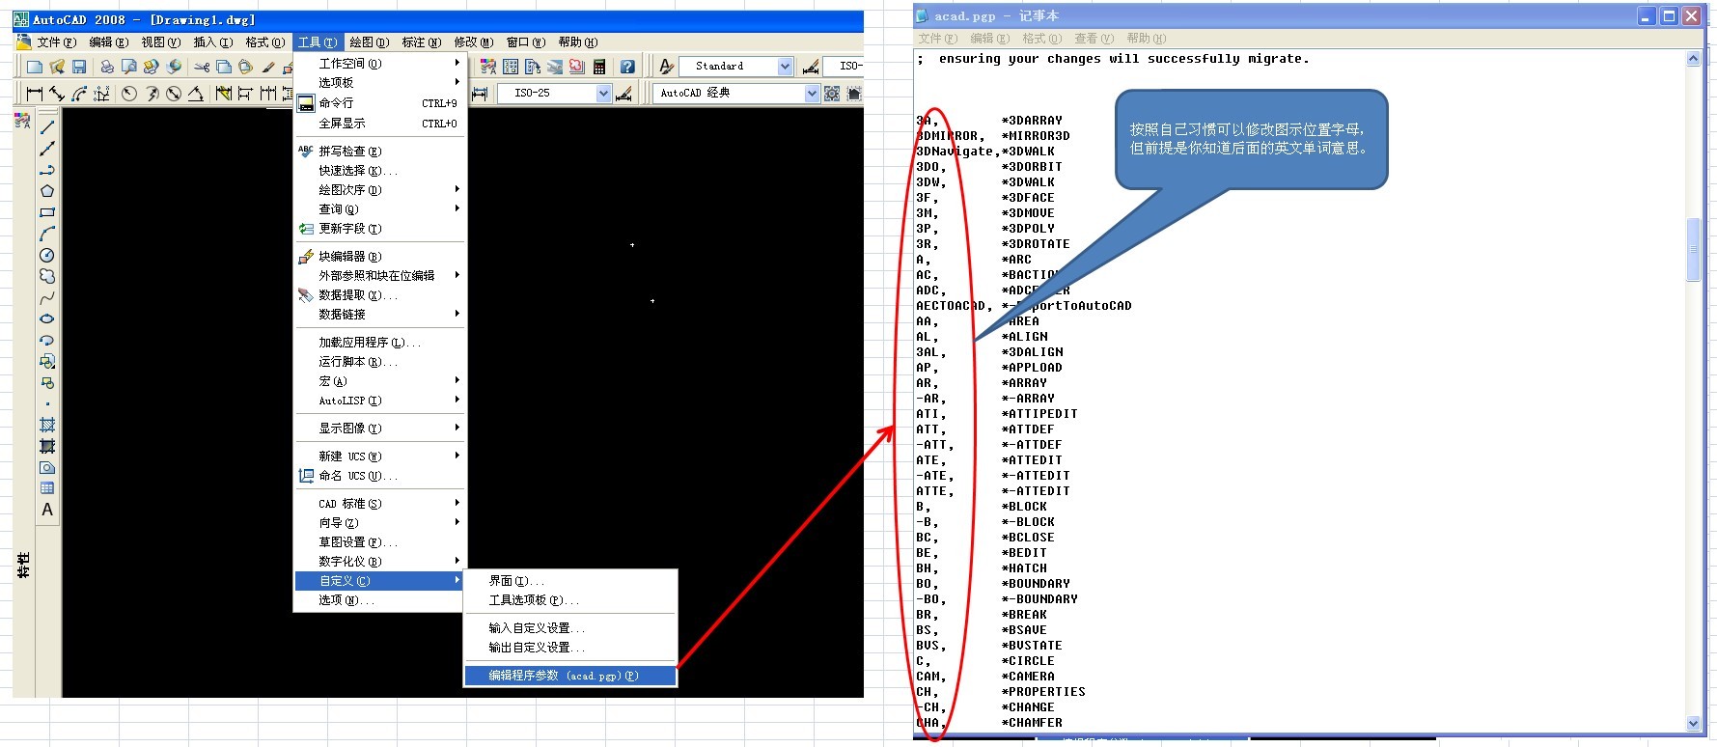Select the Circle draw tool

click(47, 255)
